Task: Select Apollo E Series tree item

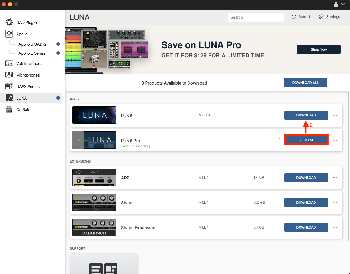Action: coord(32,53)
